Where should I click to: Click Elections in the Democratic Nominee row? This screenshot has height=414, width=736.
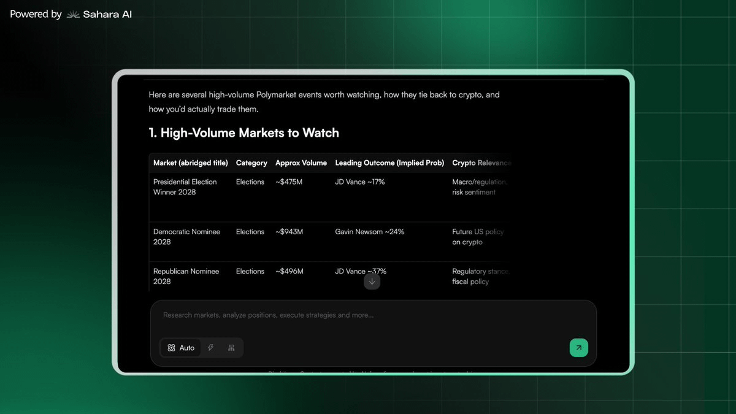250,232
